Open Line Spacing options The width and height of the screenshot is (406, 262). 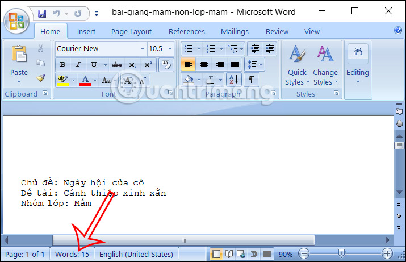pyautogui.click(x=255, y=64)
